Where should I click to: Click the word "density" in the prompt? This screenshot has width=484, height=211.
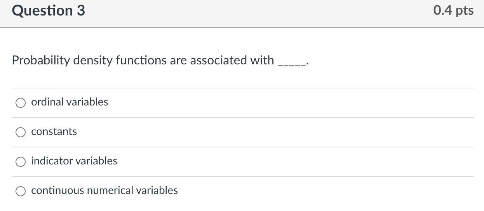(92, 61)
